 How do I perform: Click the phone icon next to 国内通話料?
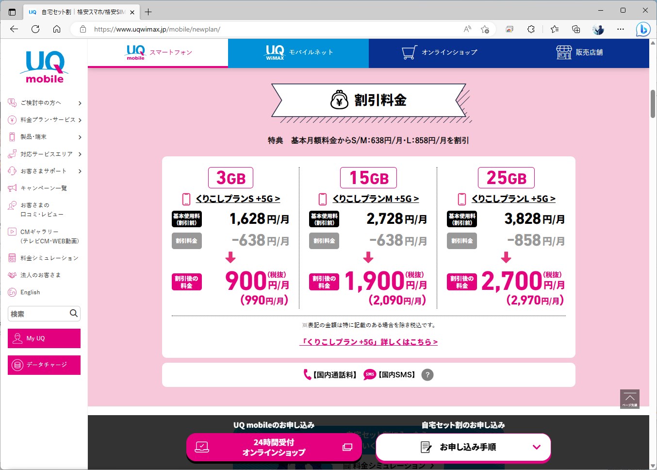point(307,374)
